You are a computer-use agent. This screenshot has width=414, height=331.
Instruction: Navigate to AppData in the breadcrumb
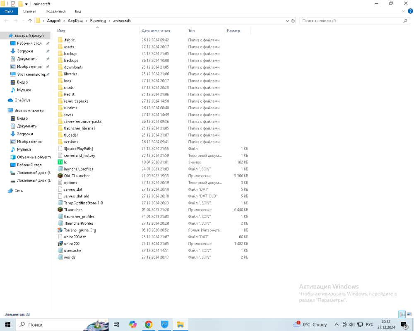coord(75,21)
